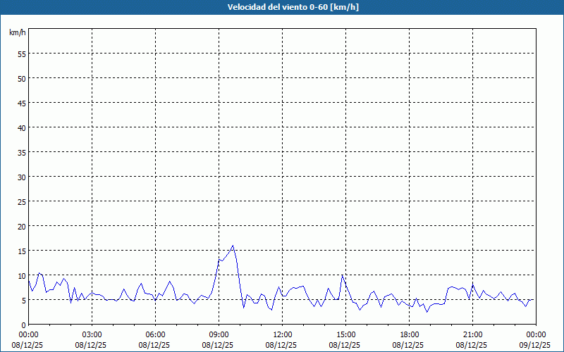
Task: Pick the 30 km/h y-axis tick label
Action: [x=22, y=177]
